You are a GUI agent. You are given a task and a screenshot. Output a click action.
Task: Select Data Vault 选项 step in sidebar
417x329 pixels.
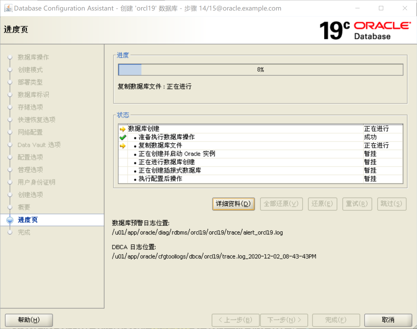39,145
